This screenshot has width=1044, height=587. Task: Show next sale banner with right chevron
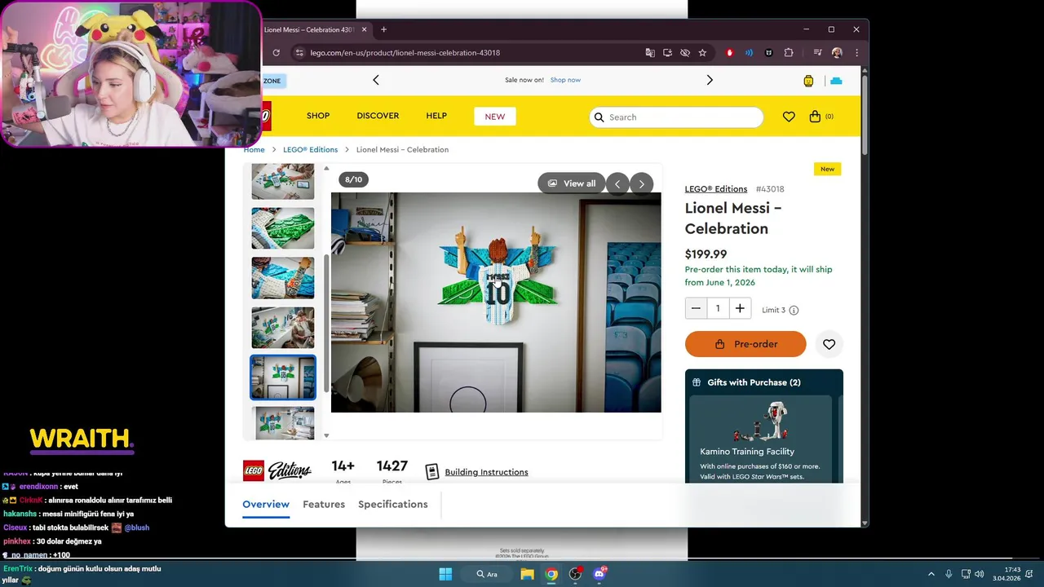pyautogui.click(x=710, y=80)
